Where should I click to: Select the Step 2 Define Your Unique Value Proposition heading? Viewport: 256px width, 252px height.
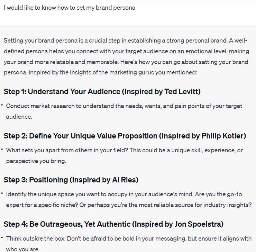point(125,136)
